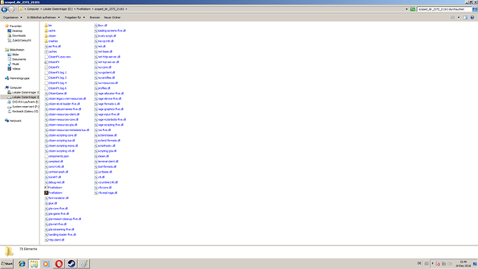Click the Brennen toolbar button
Image resolution: width=478 pixels, height=269 pixels.
click(95, 17)
